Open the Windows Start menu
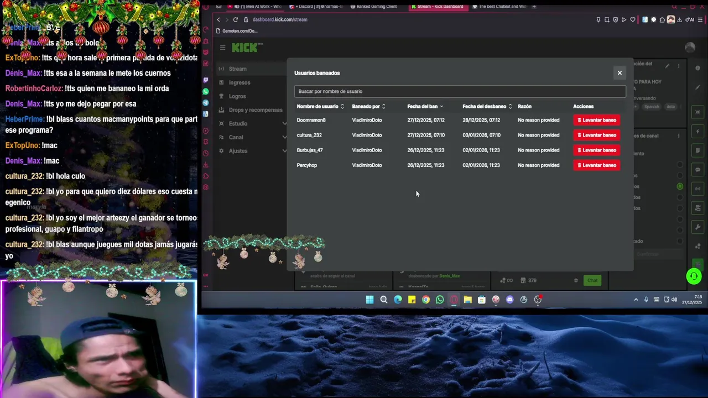This screenshot has height=398, width=708. [369, 300]
